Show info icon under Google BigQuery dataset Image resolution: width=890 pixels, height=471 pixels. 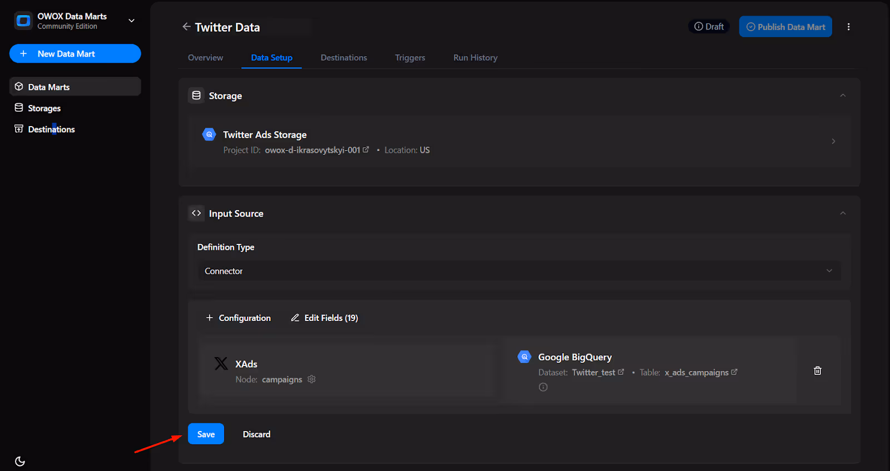(x=543, y=387)
